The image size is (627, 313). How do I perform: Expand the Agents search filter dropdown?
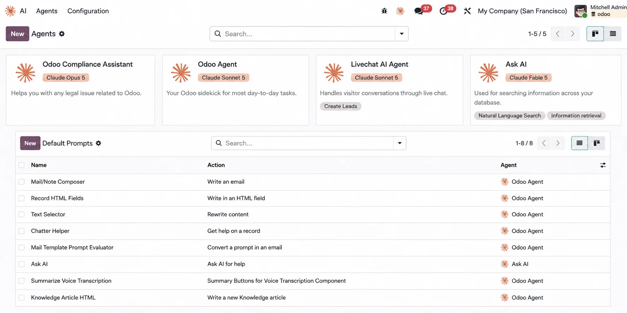(x=402, y=34)
